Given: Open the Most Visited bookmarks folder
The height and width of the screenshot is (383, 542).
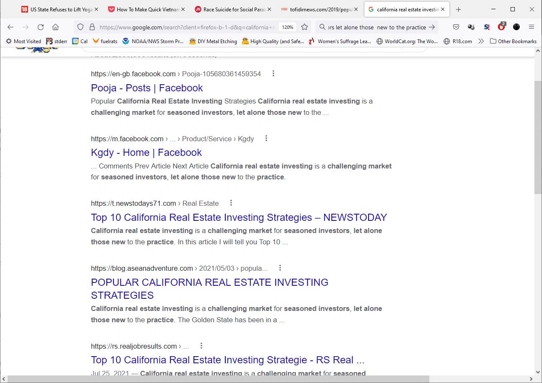Looking at the screenshot, I should tap(23, 41).
